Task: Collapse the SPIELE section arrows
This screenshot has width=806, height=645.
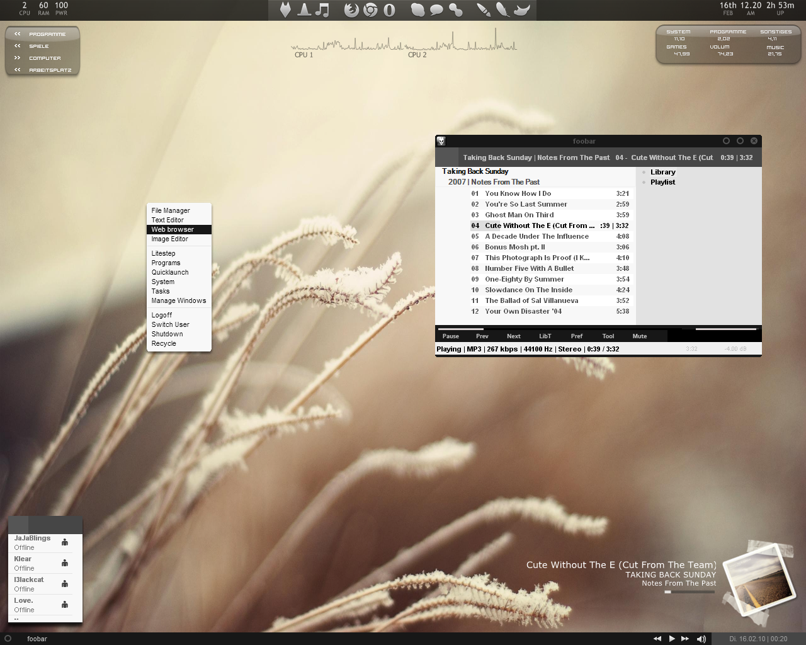Action: [x=18, y=46]
